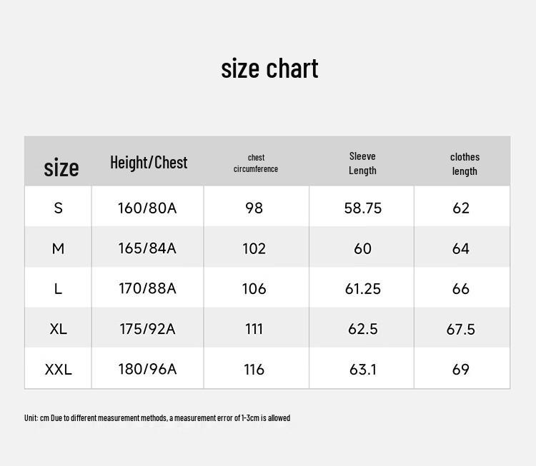This screenshot has width=536, height=466.
Task: Click the Height/Chest column header
Action: (x=149, y=163)
